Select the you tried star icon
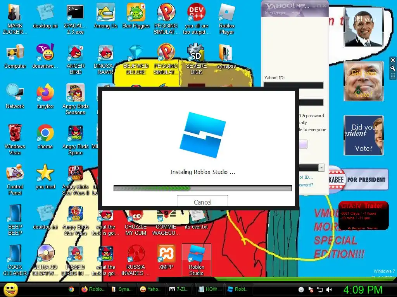Viewport: 397px width, 297px height. 45,176
